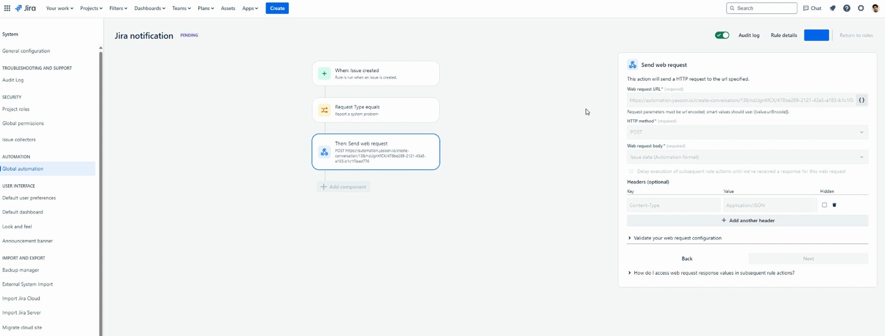Click the Jira logo

click(25, 8)
